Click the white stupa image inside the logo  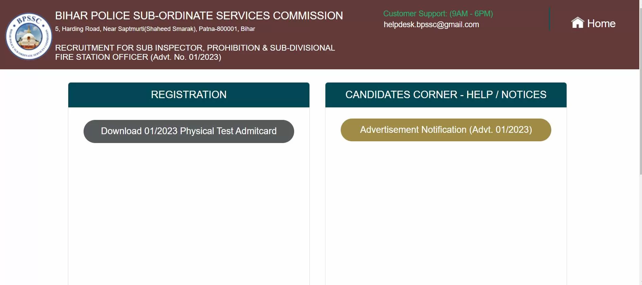(29, 37)
